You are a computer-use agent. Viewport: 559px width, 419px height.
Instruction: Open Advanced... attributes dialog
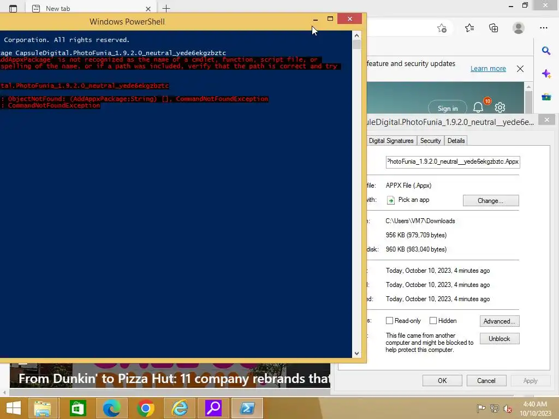pyautogui.click(x=499, y=321)
